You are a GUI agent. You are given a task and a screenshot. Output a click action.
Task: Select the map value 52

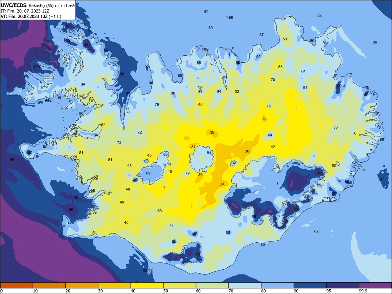(237, 91)
